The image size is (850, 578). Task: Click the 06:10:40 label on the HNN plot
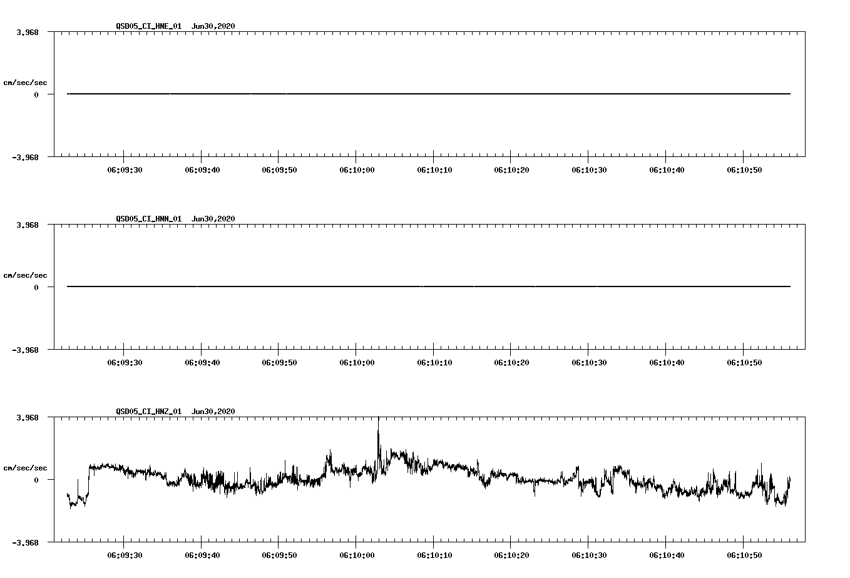(x=667, y=363)
